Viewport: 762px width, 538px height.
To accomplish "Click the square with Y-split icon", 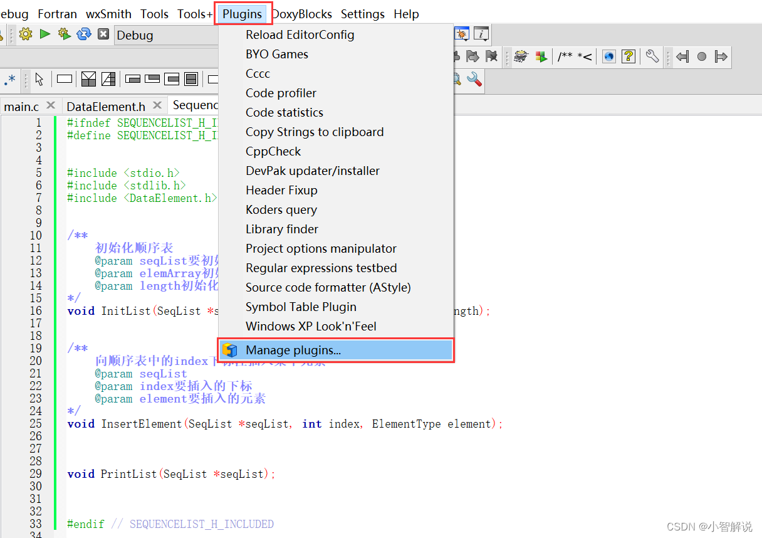I will [89, 79].
